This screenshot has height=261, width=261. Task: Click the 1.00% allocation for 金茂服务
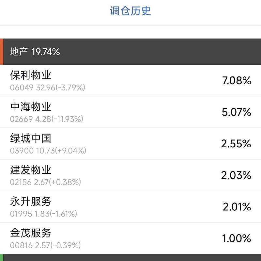[237, 238]
